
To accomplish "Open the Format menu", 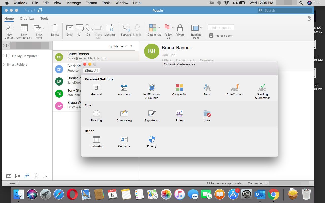I will (91, 3).
